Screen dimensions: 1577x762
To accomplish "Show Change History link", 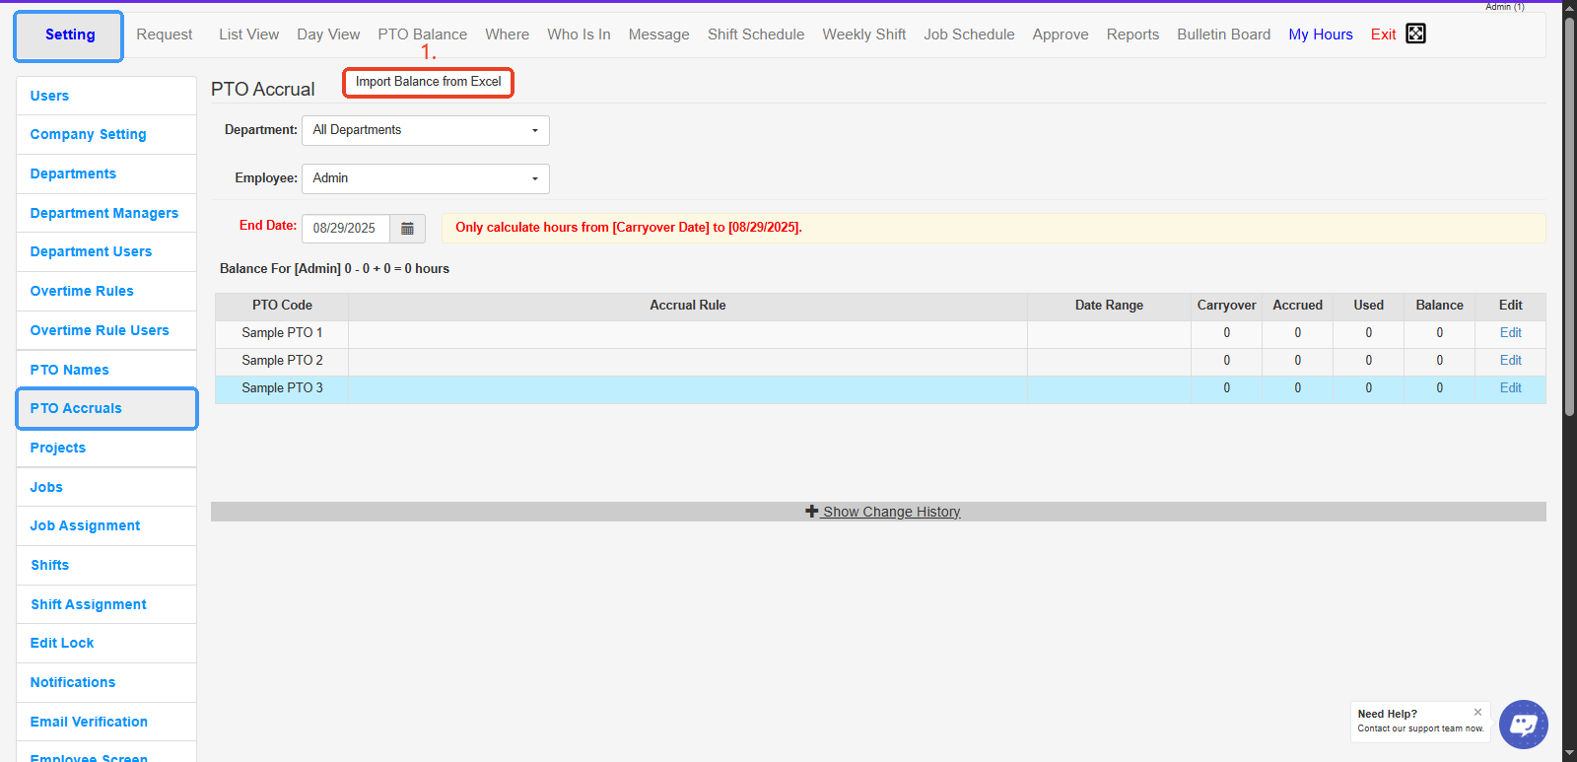I will (891, 512).
